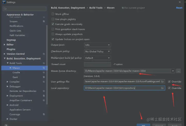Expand the Debugger node
Viewport: 186px width, 126px height.
click(7, 86)
